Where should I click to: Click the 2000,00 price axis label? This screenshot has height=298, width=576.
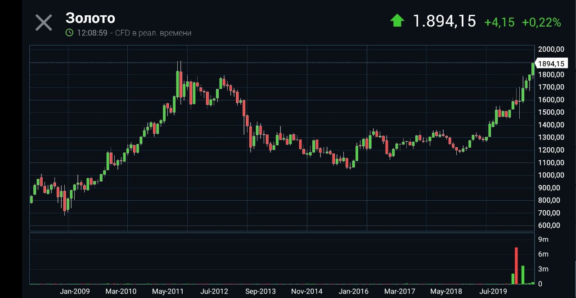click(x=551, y=49)
